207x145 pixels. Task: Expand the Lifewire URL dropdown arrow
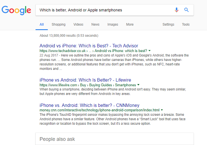pyautogui.click(x=138, y=85)
